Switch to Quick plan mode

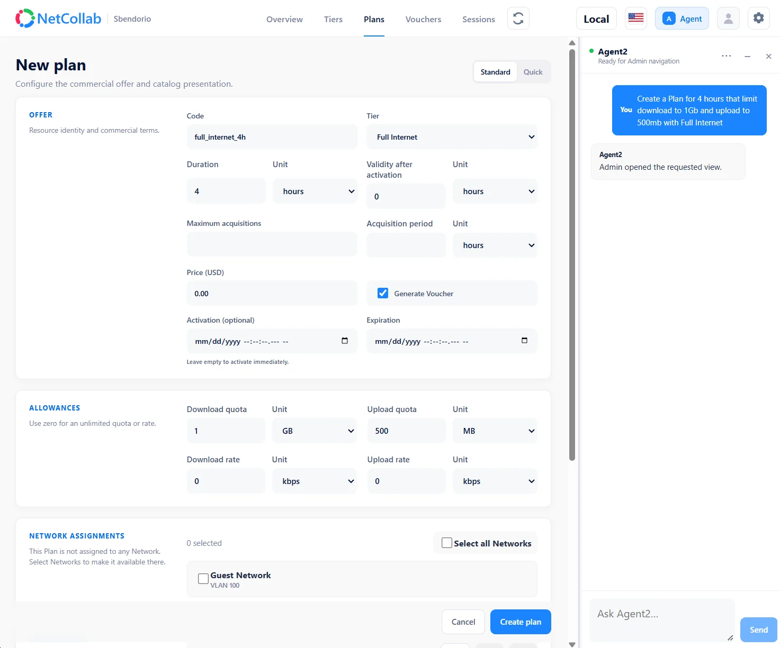pos(533,72)
